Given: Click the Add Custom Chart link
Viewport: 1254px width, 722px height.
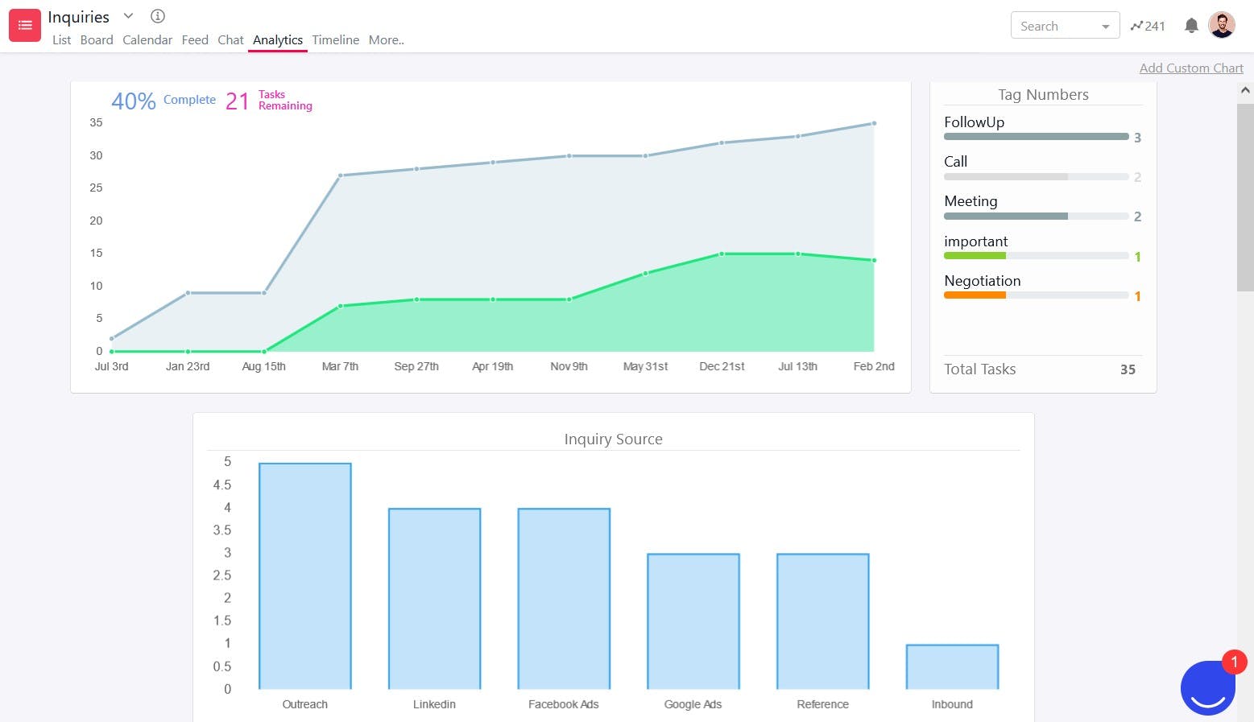Looking at the screenshot, I should [1191, 68].
